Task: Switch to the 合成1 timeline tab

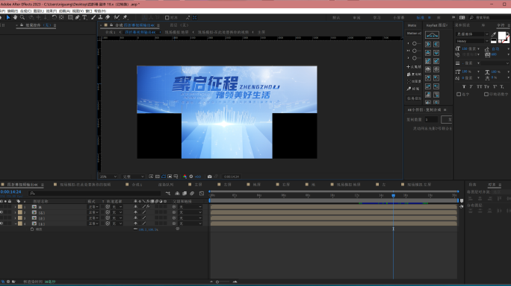Action: 137,185
